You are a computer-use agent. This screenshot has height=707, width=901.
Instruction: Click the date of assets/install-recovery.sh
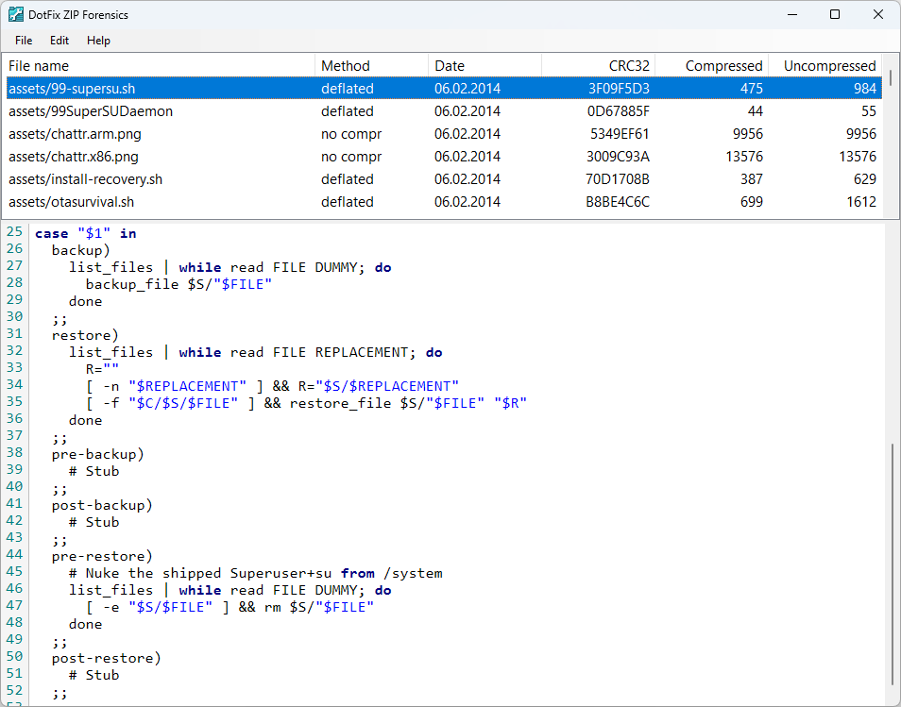tap(467, 179)
